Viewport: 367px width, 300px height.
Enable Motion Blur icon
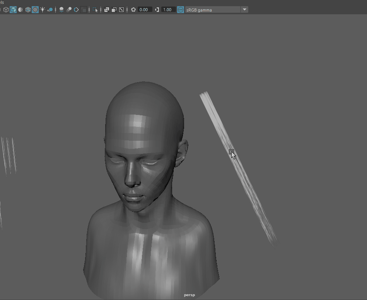point(69,10)
